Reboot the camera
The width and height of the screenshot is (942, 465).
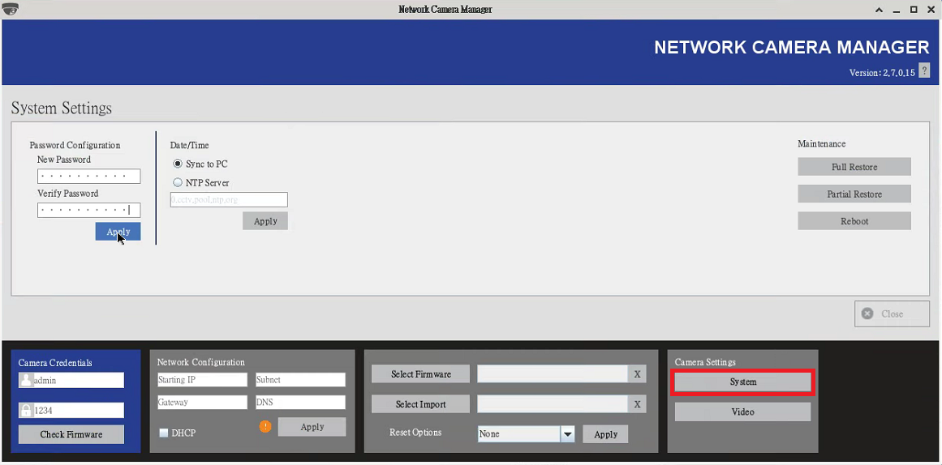(854, 221)
